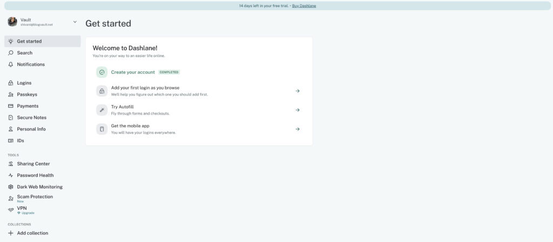Select the Try Autofill step title

point(123,107)
